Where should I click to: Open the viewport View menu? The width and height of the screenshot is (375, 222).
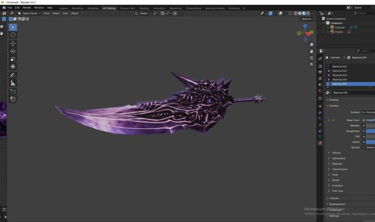click(x=46, y=13)
